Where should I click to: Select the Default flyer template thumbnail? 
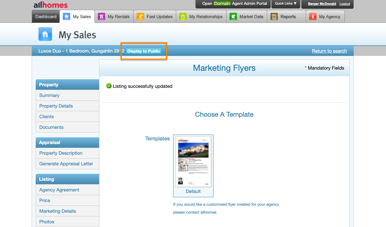click(193, 162)
